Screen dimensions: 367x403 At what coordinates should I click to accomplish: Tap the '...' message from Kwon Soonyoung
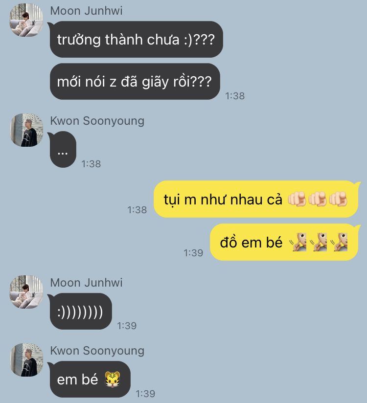click(x=63, y=149)
